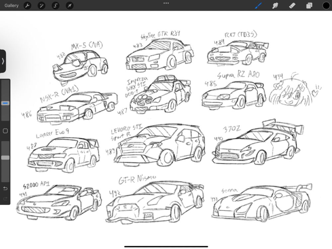Select the Eraser tool

click(292, 6)
